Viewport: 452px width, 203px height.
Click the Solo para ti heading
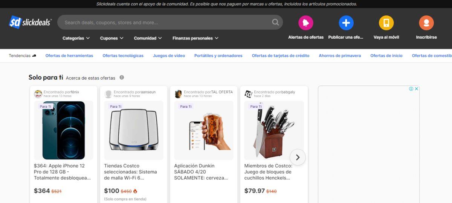pyautogui.click(x=46, y=77)
